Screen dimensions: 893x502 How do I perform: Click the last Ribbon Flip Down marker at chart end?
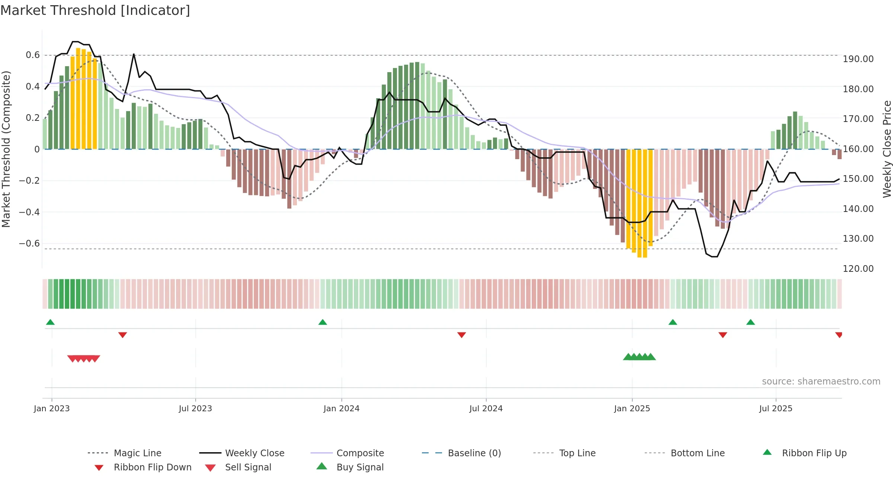pos(839,335)
